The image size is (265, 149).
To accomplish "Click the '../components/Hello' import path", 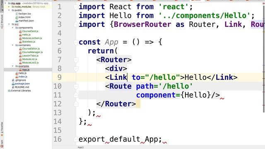I will point(204,16).
